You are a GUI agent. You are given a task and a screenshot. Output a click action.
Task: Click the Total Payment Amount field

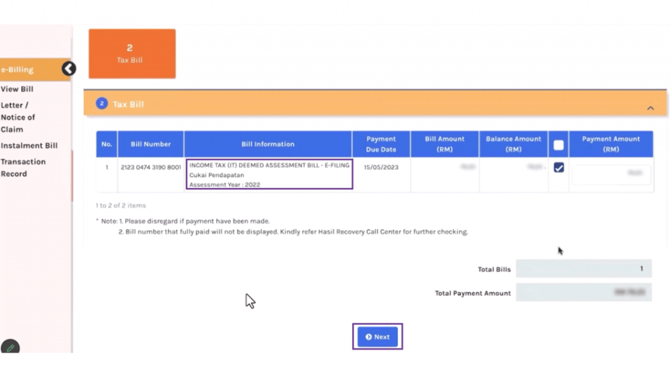coord(584,293)
